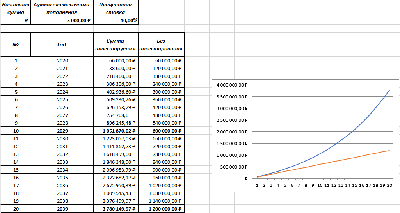The width and height of the screenshot is (400, 213).
Task: Select the monthly deposit cell 5 000,00 ₽
Action: pyautogui.click(x=62, y=20)
